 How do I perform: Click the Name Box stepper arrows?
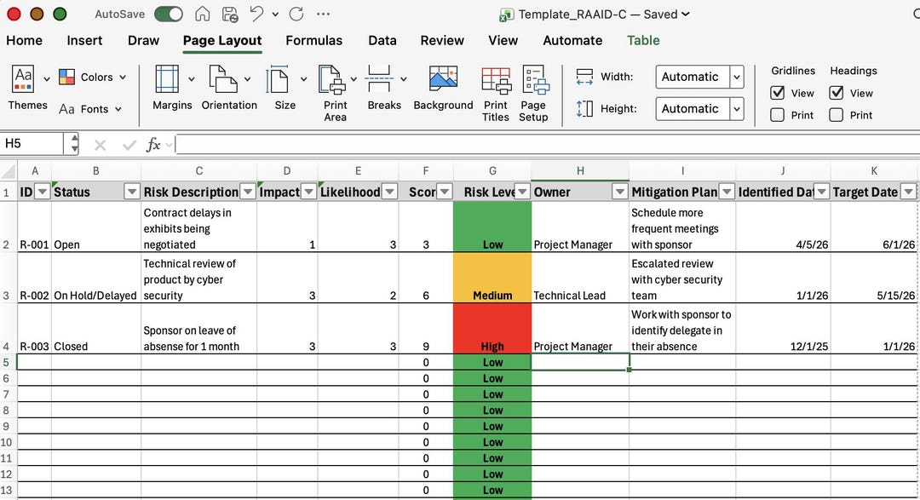pos(74,144)
